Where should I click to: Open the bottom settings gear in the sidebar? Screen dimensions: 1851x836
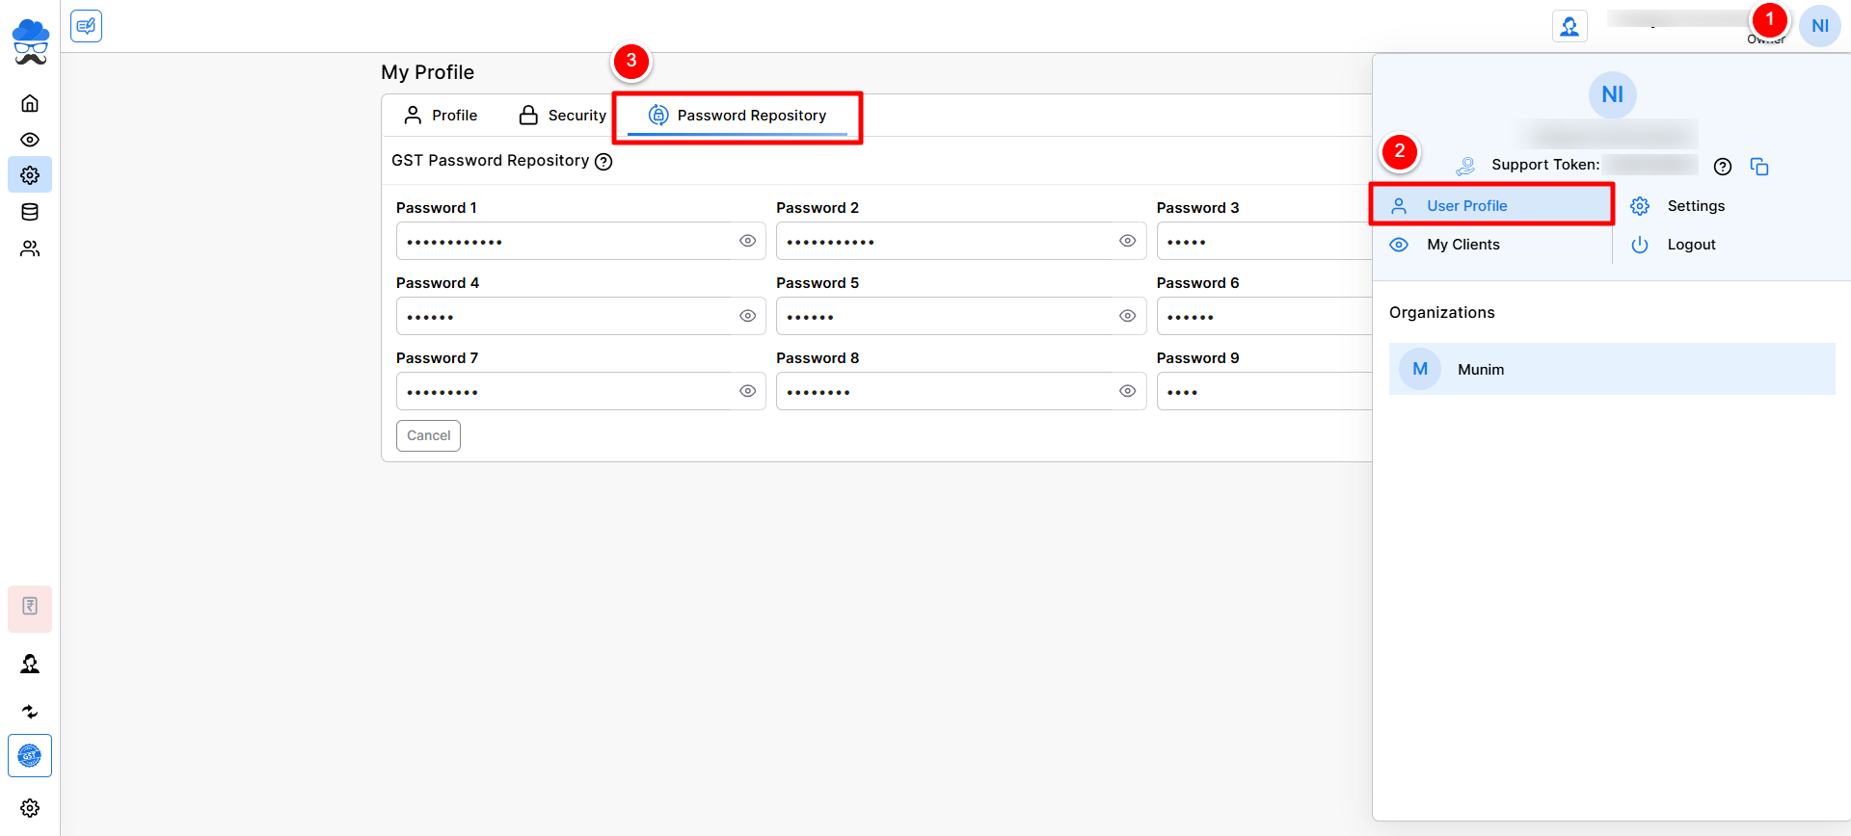point(30,808)
